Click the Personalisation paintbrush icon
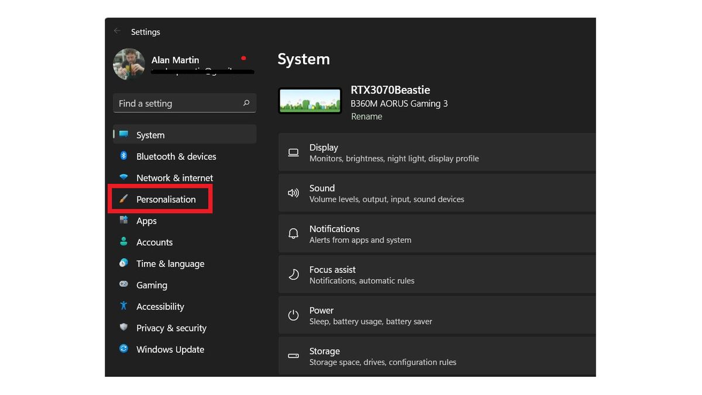The height and width of the screenshot is (395, 702). click(124, 199)
